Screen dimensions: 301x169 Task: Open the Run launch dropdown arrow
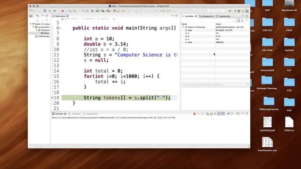100,11
